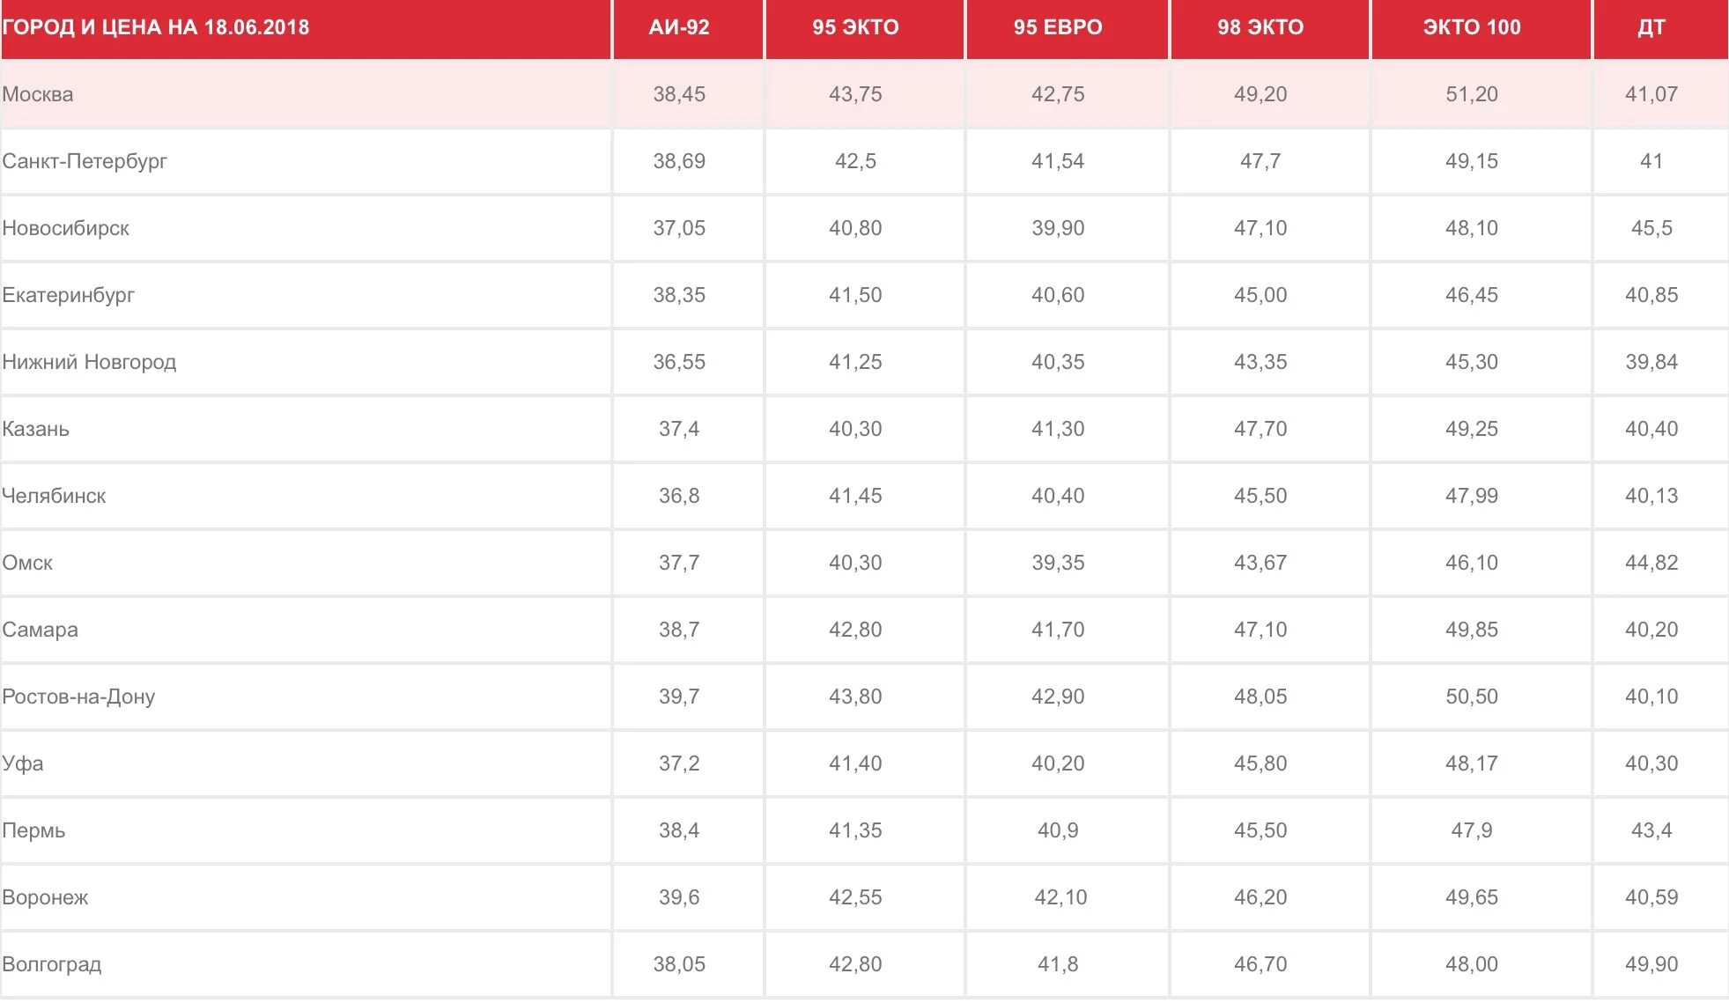The height and width of the screenshot is (1003, 1729).
Task: Click the 'Город и цена' header cell
Action: tap(156, 27)
